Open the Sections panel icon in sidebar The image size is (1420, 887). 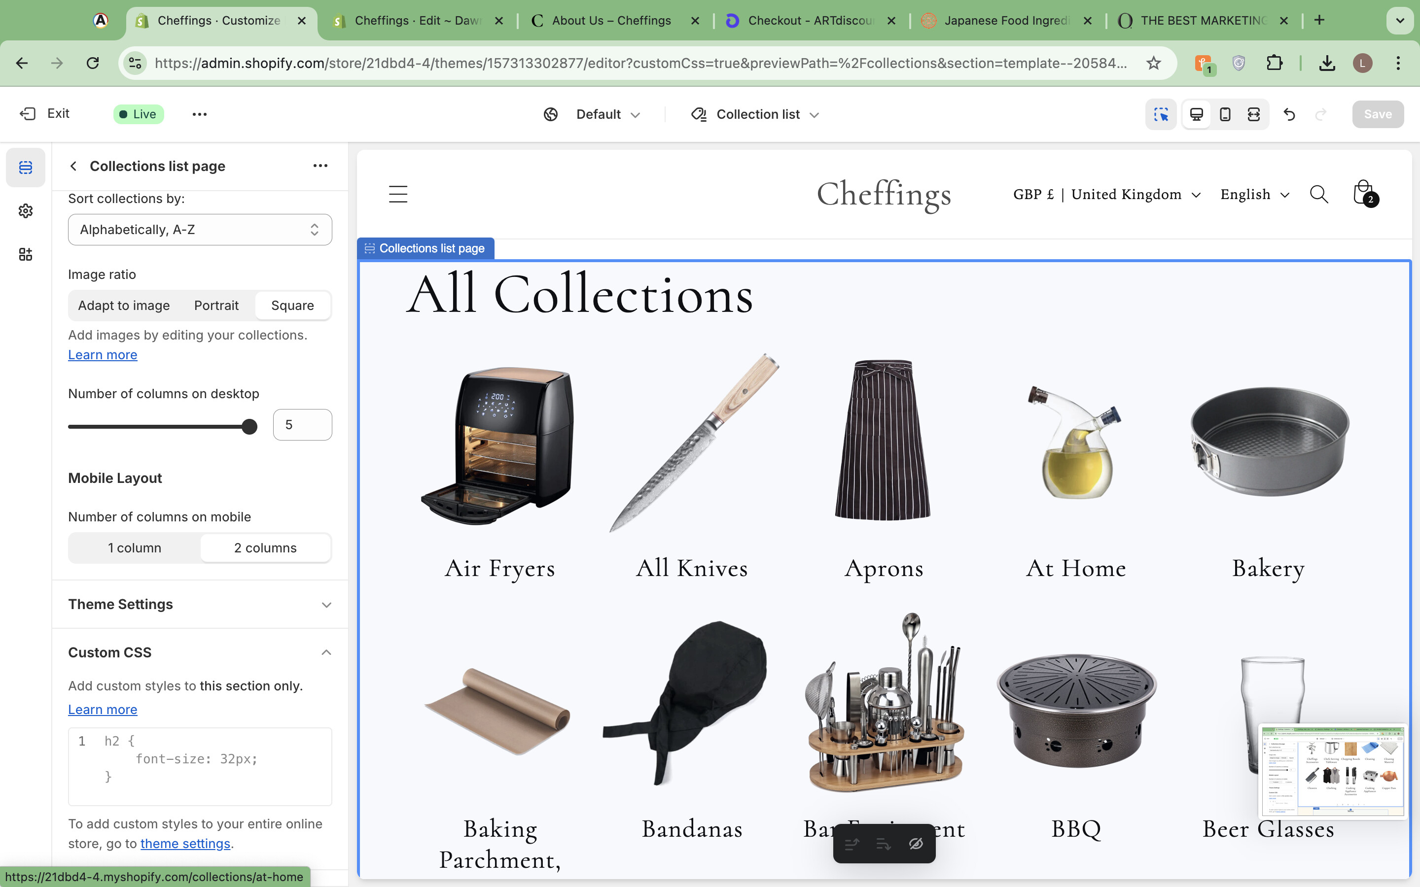pos(25,168)
